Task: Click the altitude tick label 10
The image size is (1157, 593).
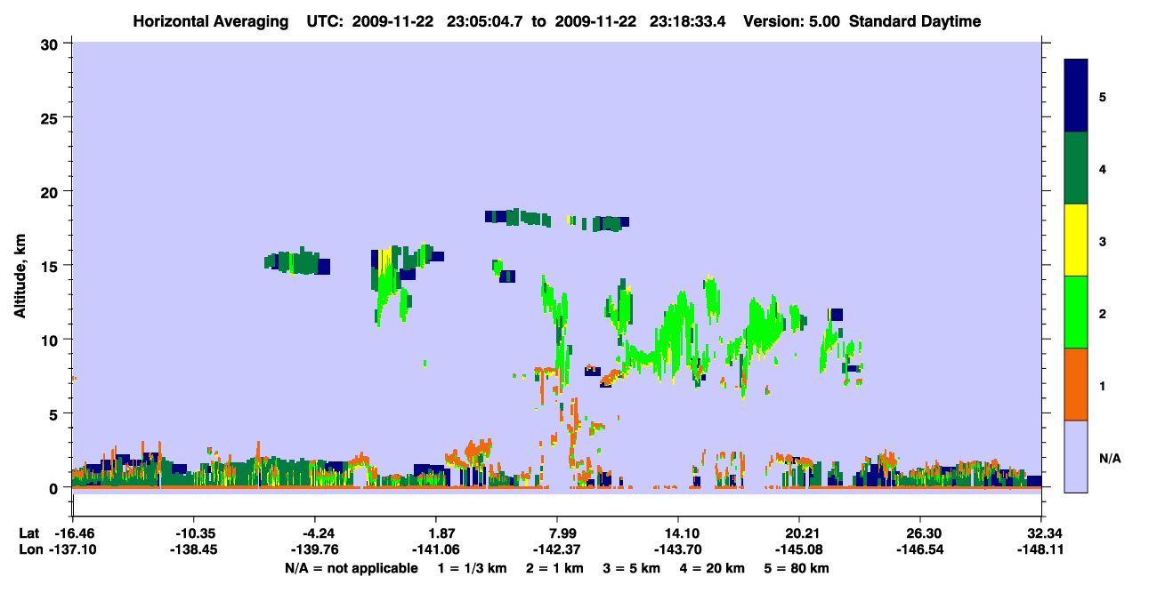Action: pos(52,340)
